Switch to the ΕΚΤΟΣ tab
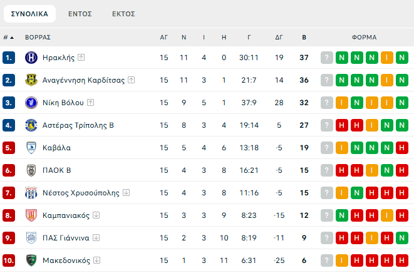414x273 pixels. 123,13
